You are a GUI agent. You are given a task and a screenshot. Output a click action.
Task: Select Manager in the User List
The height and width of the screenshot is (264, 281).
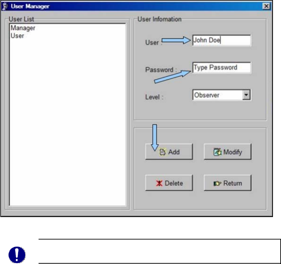pyautogui.click(x=23, y=28)
